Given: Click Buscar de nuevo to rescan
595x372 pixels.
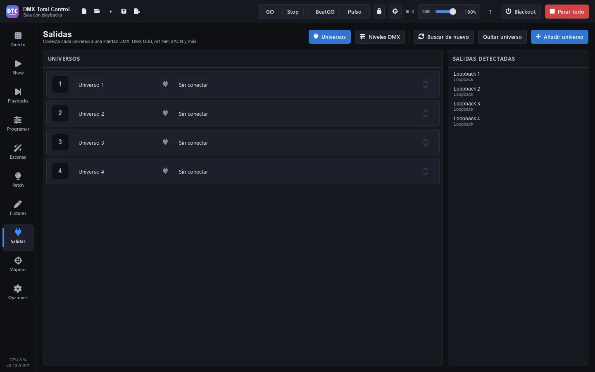Looking at the screenshot, I should click(444, 37).
